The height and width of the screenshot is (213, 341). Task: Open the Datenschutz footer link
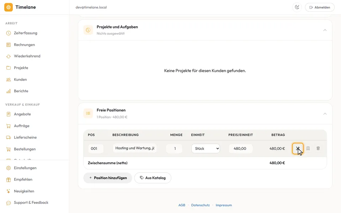pos(200,205)
